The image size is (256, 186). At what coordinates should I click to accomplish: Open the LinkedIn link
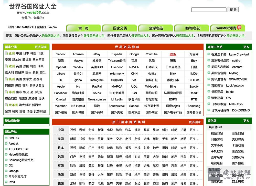tap(117, 99)
